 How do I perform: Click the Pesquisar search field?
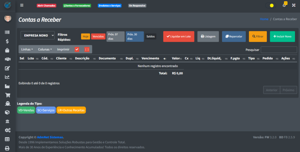(x=279, y=50)
